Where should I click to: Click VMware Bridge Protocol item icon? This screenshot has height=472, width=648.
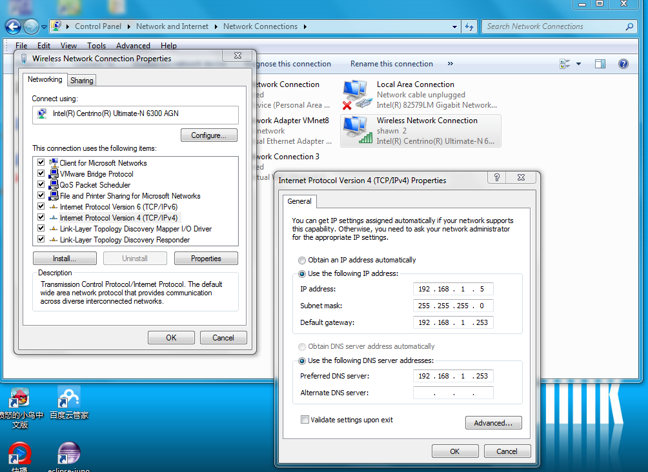click(54, 173)
